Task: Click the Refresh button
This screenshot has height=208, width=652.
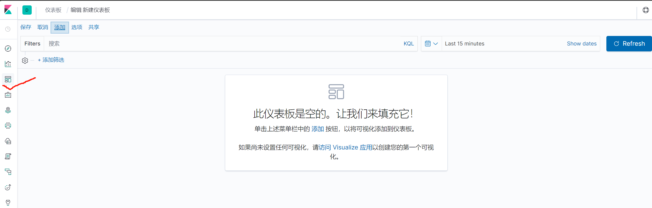Action: pyautogui.click(x=629, y=44)
